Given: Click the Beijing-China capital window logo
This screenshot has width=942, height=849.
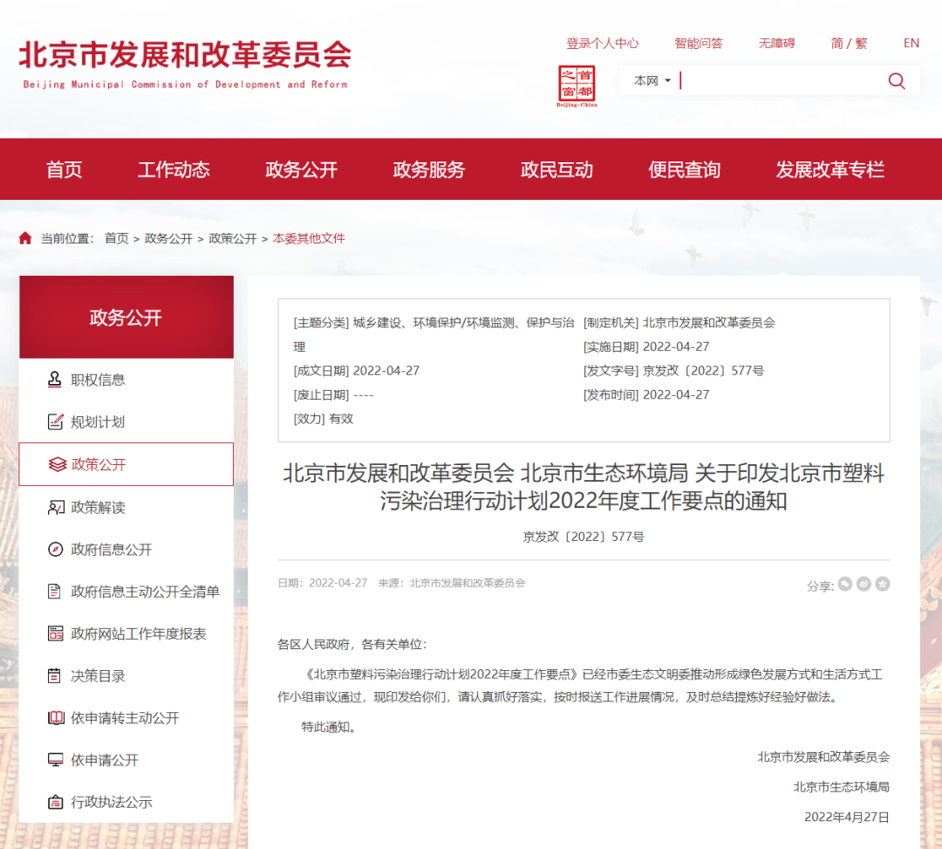Looking at the screenshot, I should [577, 86].
